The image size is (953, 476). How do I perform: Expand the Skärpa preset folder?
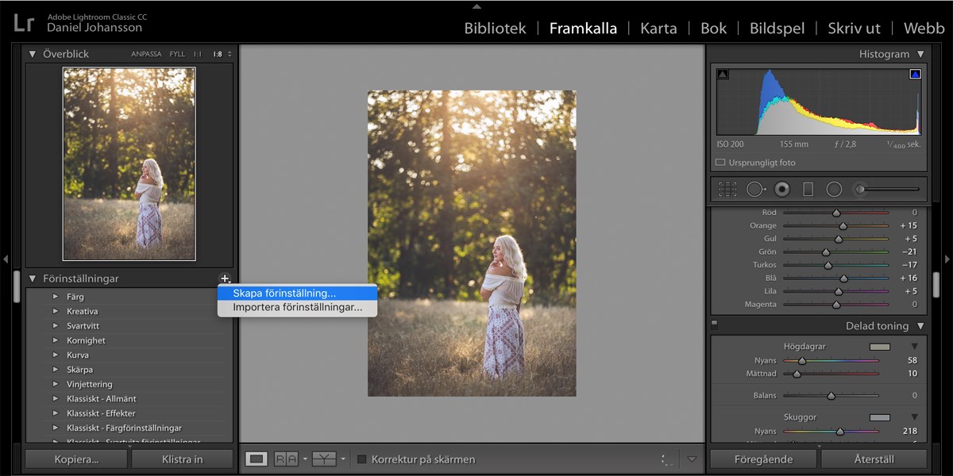coord(56,370)
